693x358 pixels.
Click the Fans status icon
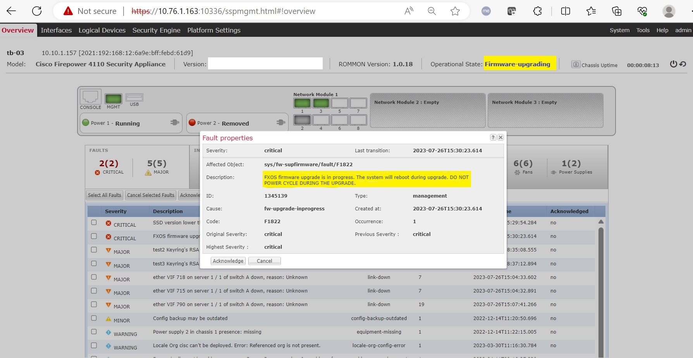click(517, 172)
